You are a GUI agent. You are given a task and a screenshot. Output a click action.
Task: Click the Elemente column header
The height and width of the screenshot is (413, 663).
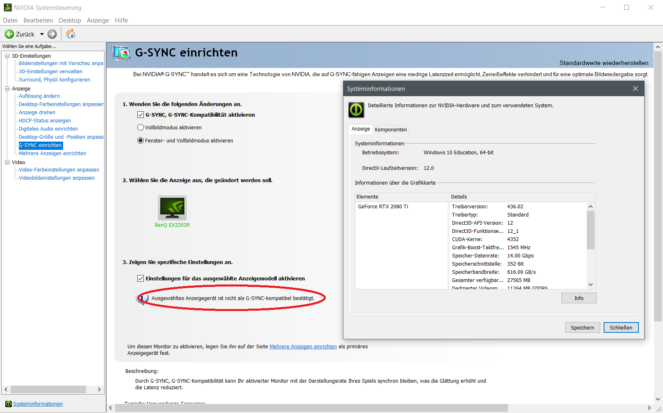point(402,197)
